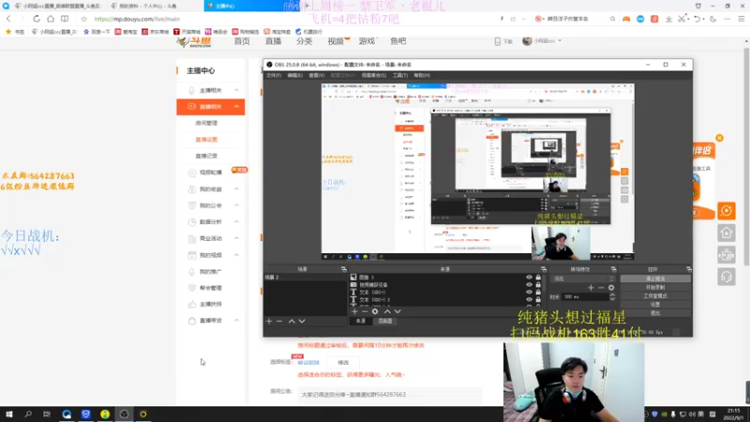Open the OBS transition type dropdown
Screen dimensions: 750x422
(582, 279)
